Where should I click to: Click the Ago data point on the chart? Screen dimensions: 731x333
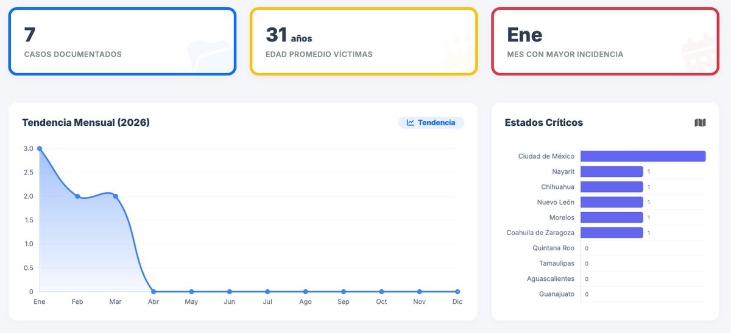tap(305, 292)
